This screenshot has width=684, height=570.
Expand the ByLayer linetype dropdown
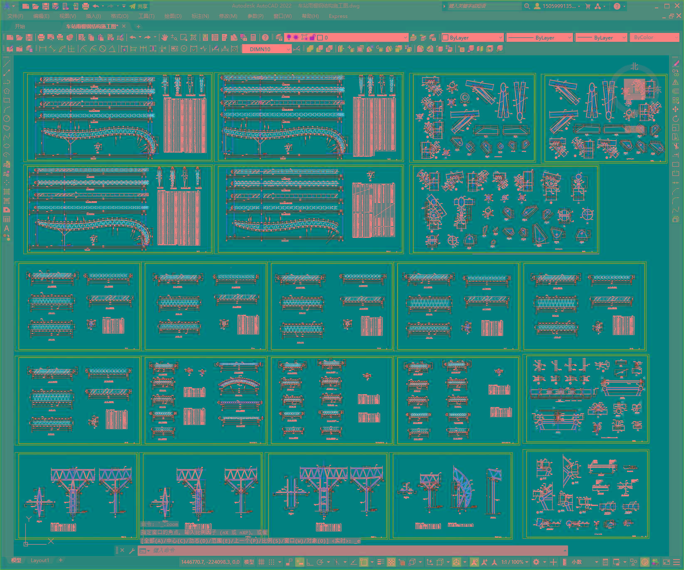coord(569,37)
